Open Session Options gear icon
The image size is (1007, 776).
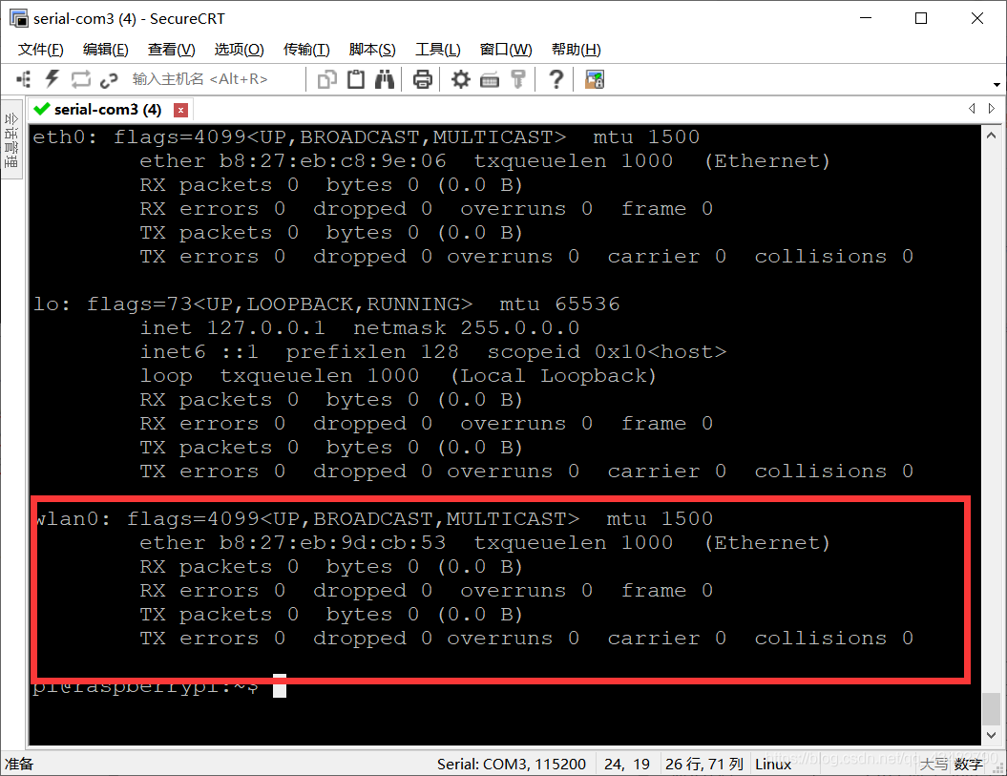click(x=460, y=79)
